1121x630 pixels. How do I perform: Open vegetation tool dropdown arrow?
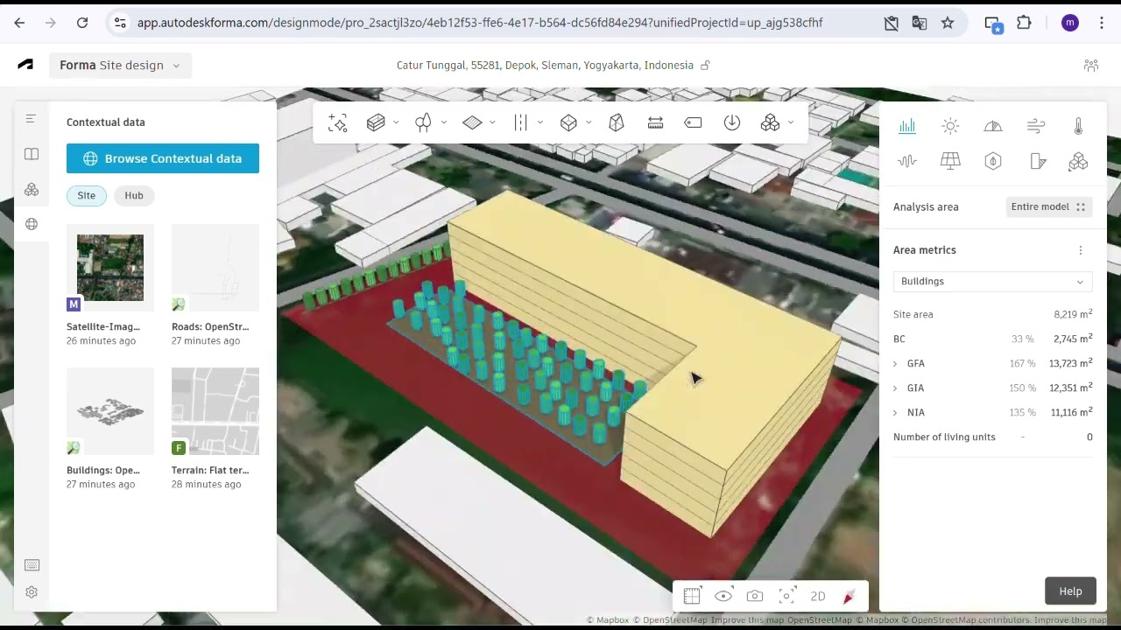pyautogui.click(x=444, y=123)
